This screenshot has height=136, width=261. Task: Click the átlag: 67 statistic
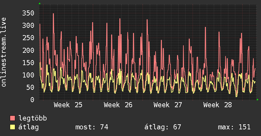(162, 127)
